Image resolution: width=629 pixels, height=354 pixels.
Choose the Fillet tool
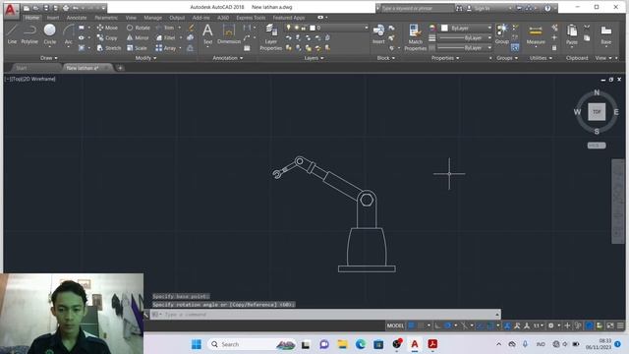tap(166, 37)
